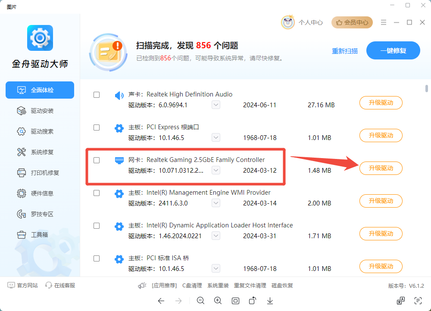Check the PCI 标准 ISA 桥 checkbox
This screenshot has width=431, height=311.
[x=97, y=258]
